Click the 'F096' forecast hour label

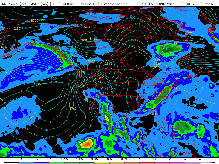[161, 4]
